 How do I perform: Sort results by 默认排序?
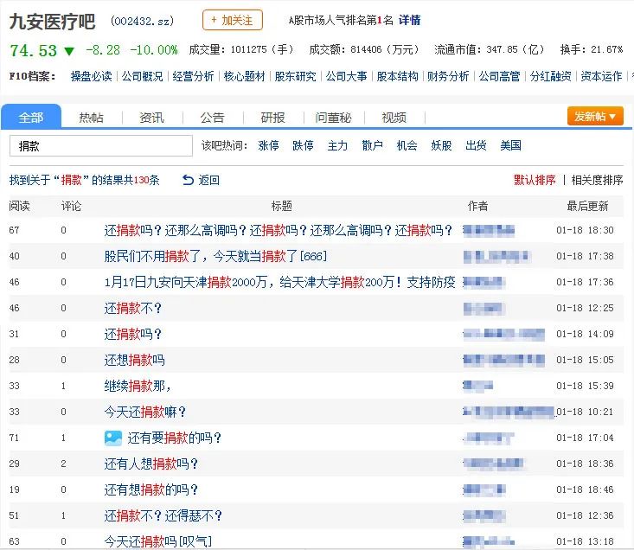coord(535,180)
